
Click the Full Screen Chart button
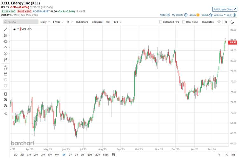tap(225, 9)
